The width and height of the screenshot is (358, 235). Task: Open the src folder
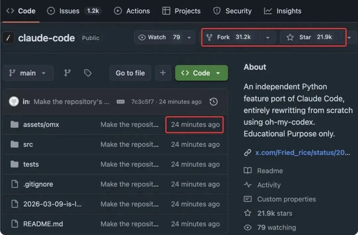click(x=28, y=144)
